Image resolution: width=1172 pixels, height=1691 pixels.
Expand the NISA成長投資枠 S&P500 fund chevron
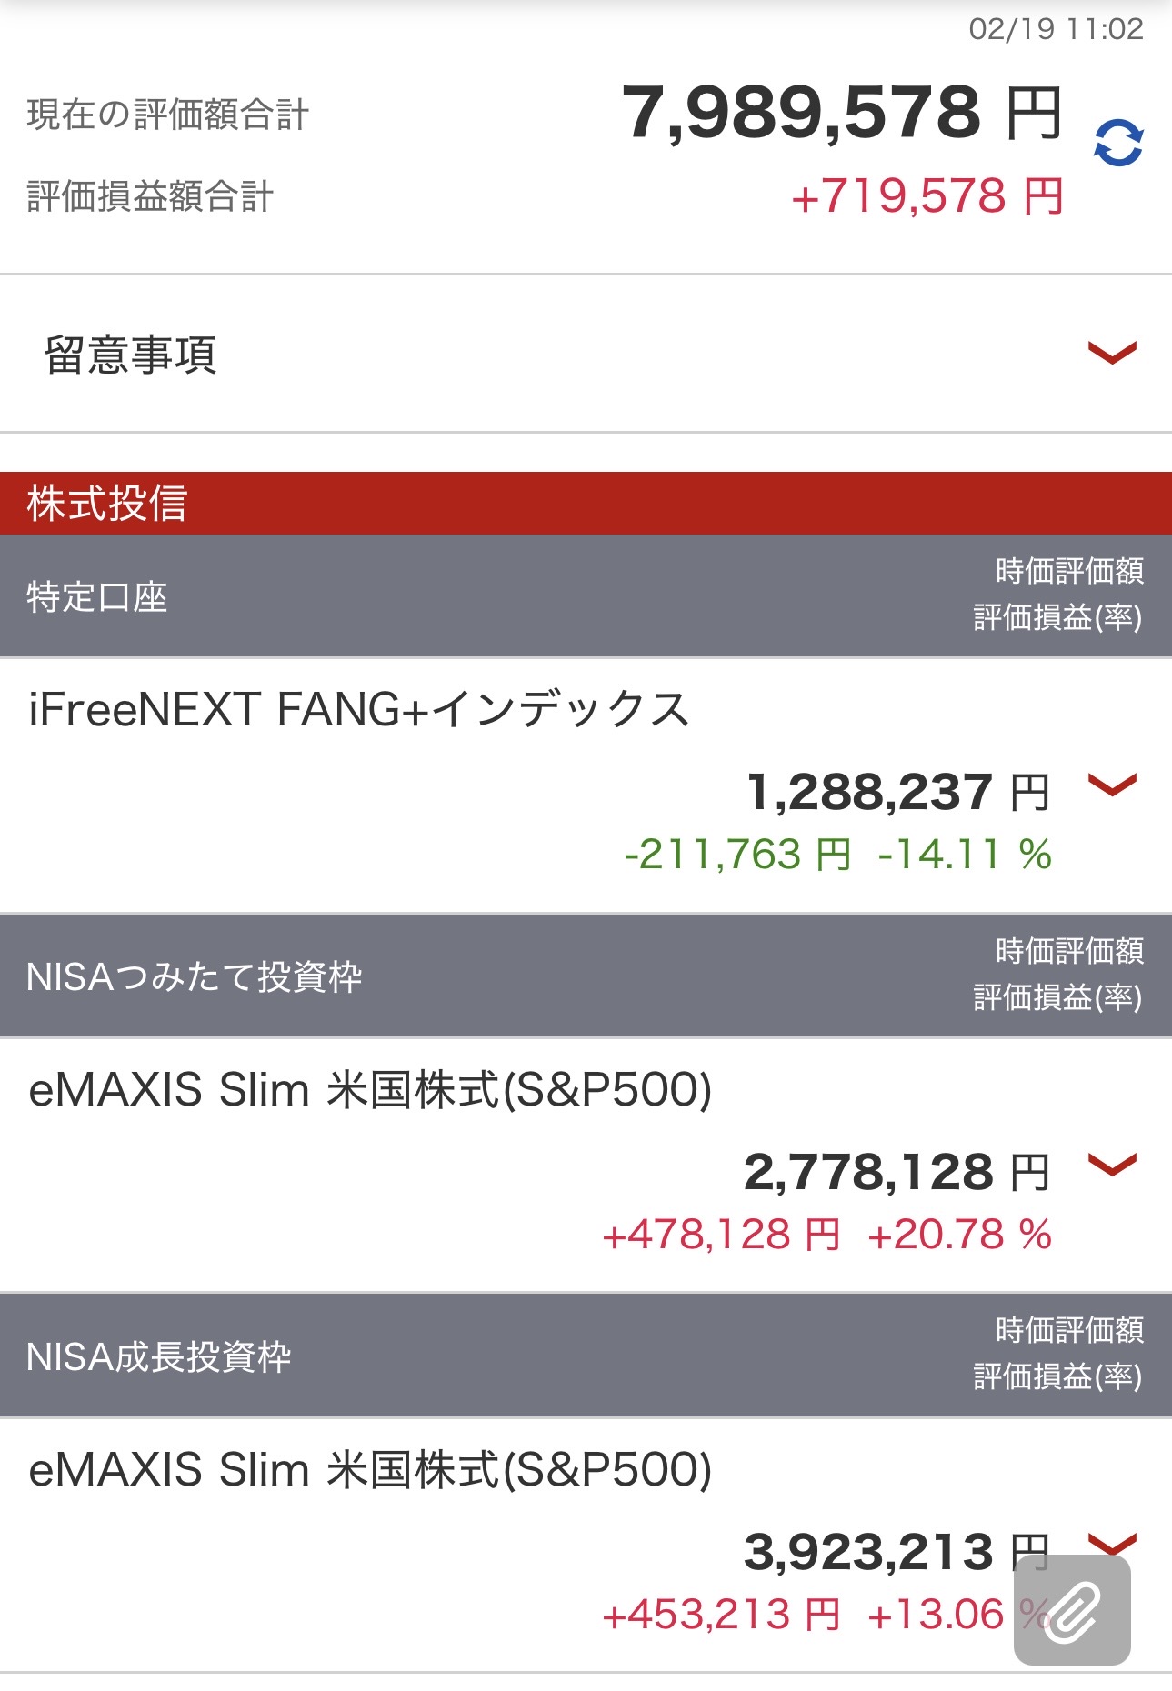(x=1112, y=1542)
